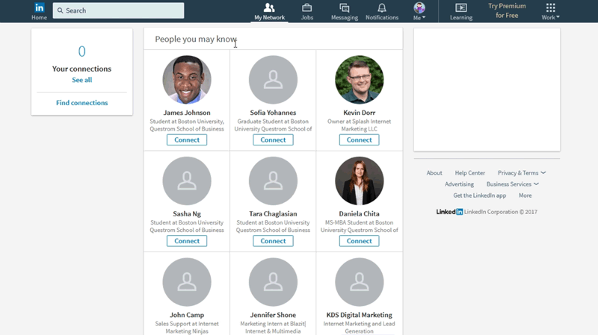Connect with Kevin Dorr
598x335 pixels.
359,140
